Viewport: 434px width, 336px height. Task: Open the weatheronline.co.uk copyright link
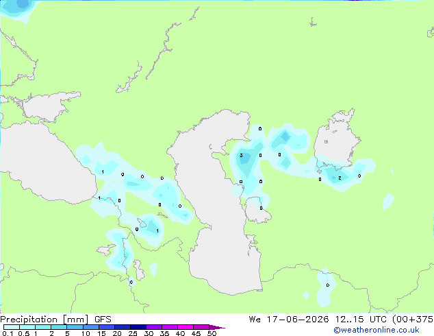(376, 330)
